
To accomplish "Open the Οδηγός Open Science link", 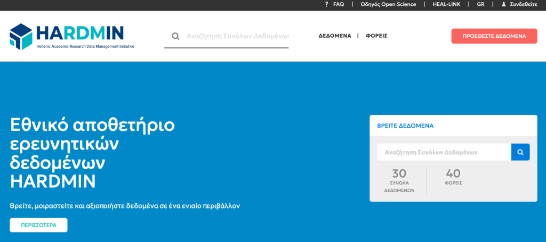I will [x=388, y=4].
